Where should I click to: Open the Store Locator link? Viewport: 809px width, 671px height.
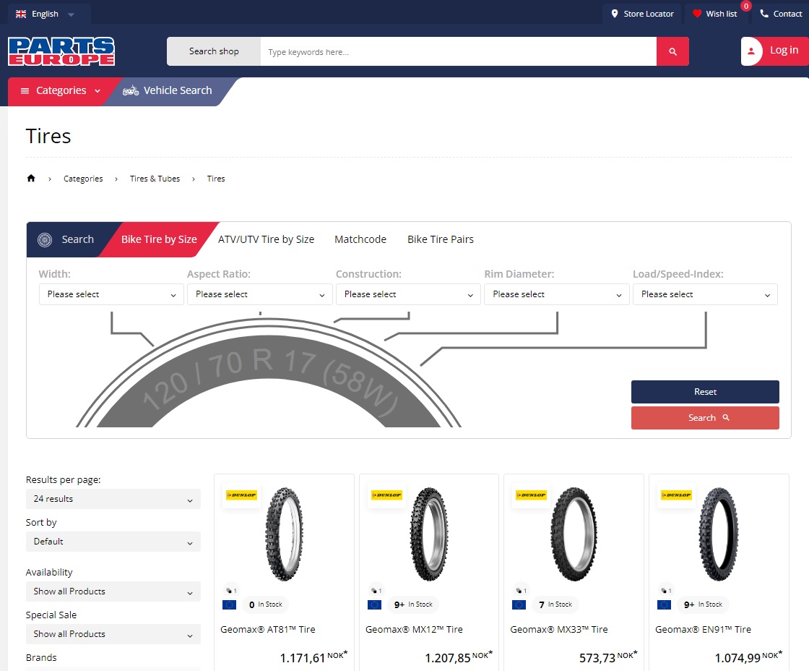[x=642, y=14]
